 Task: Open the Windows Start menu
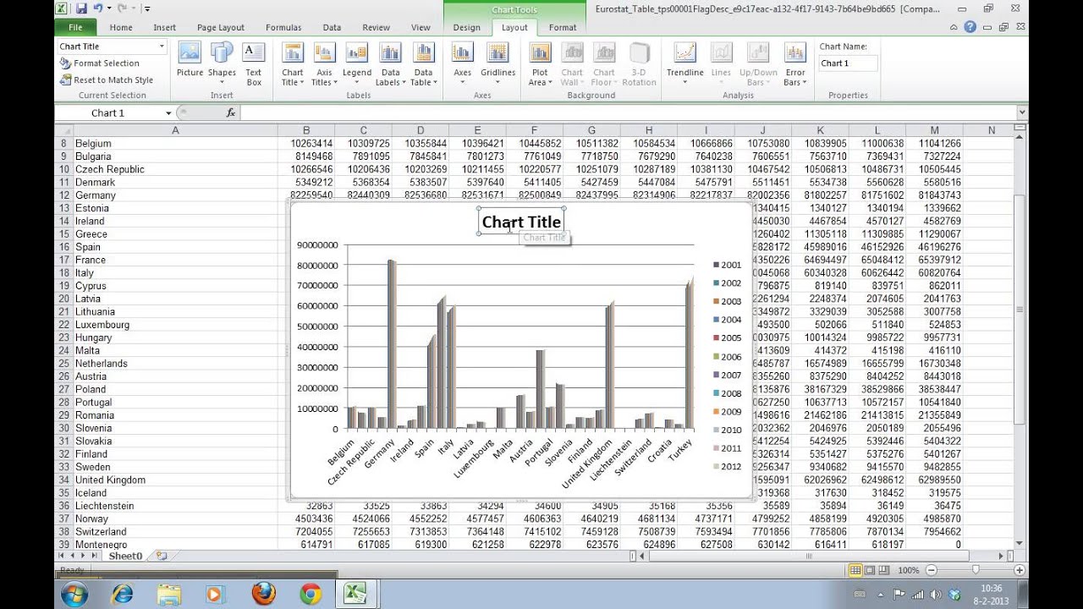[x=74, y=595]
